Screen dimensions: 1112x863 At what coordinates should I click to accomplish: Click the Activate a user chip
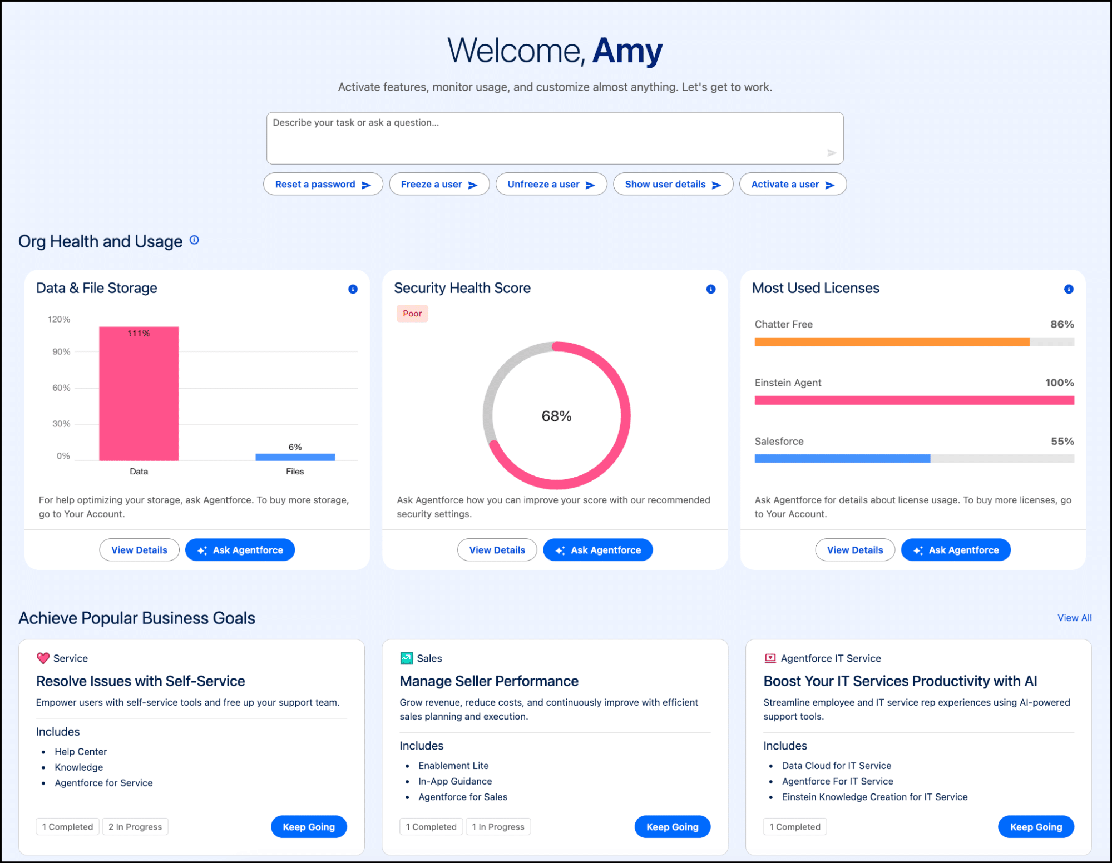pos(792,185)
